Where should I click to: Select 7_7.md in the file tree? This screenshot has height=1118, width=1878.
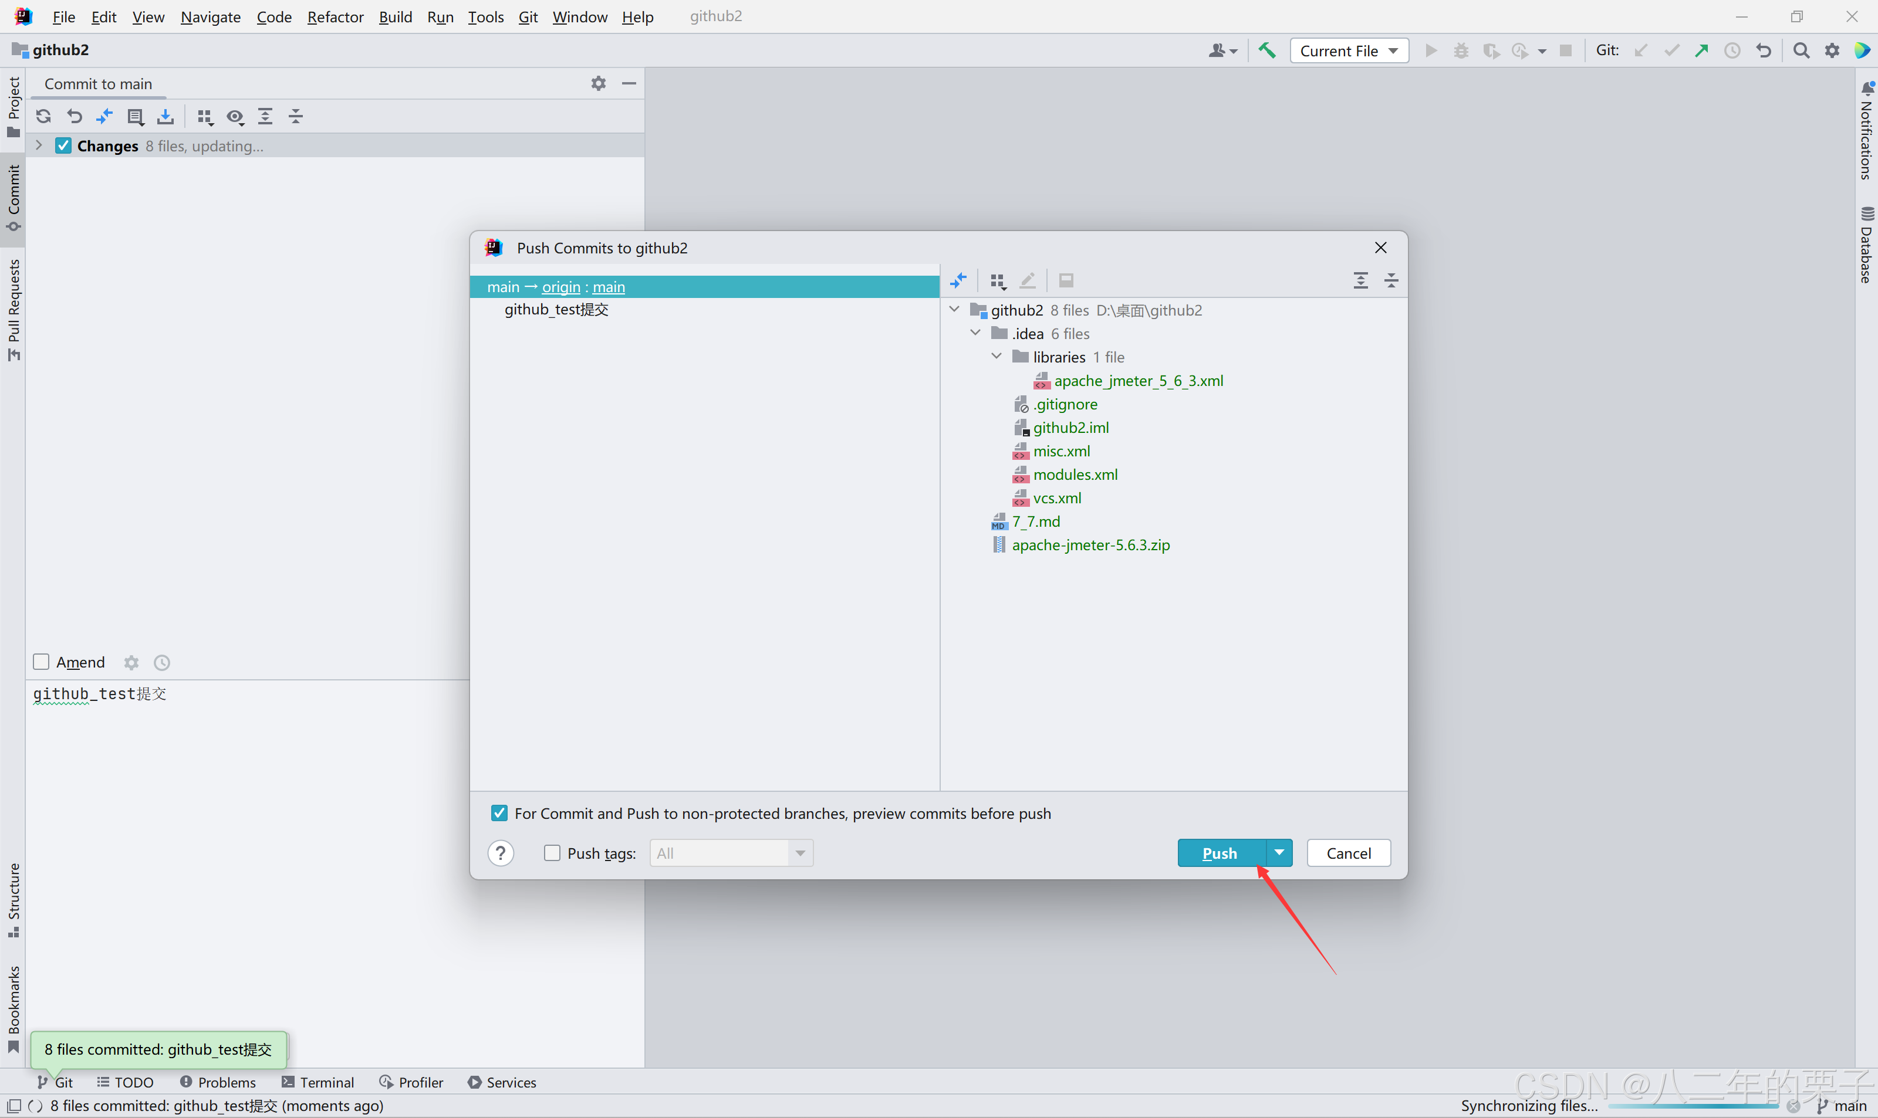click(1035, 521)
